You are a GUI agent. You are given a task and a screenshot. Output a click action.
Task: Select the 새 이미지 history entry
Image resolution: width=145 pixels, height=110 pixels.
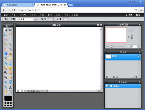pyautogui.click(x=123, y=86)
